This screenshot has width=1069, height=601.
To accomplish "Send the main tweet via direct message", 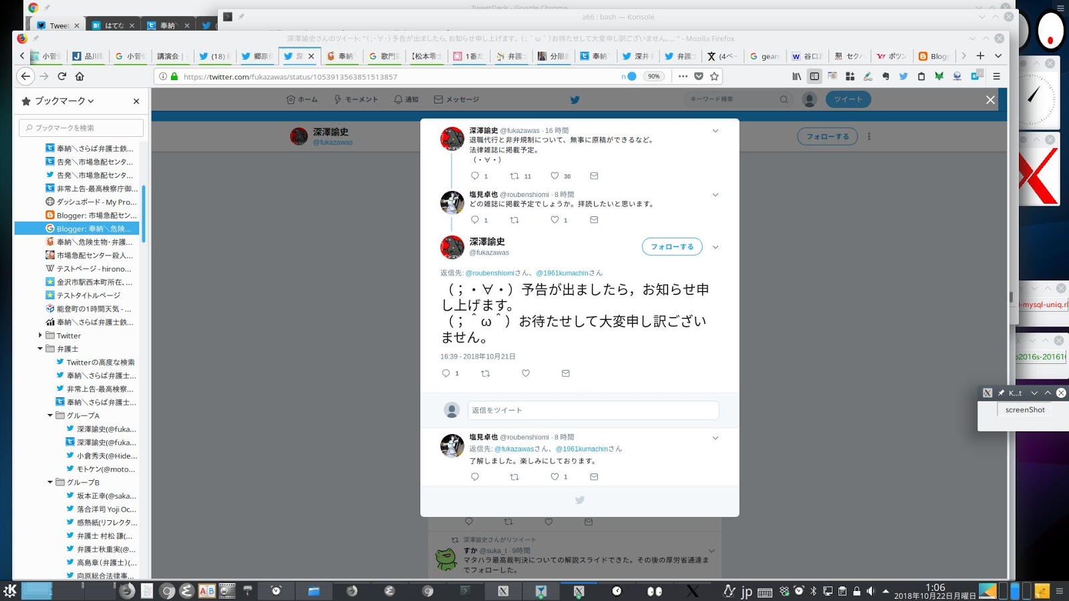I will (x=566, y=373).
